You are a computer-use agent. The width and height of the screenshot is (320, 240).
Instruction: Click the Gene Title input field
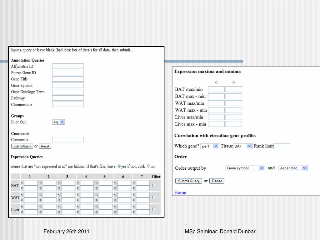(x=68, y=79)
